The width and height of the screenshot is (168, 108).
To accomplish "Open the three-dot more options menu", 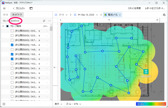I will (x=50, y=20).
